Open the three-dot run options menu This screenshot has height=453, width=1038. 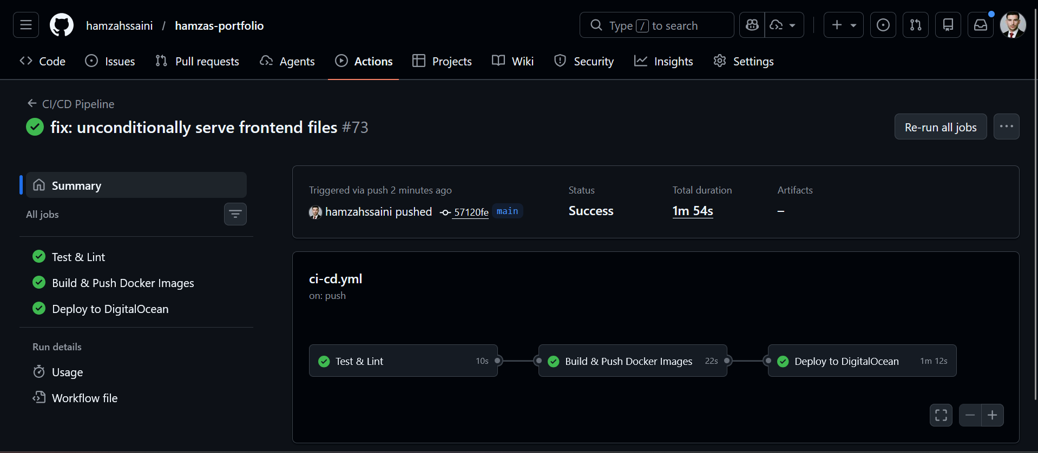tap(1007, 126)
